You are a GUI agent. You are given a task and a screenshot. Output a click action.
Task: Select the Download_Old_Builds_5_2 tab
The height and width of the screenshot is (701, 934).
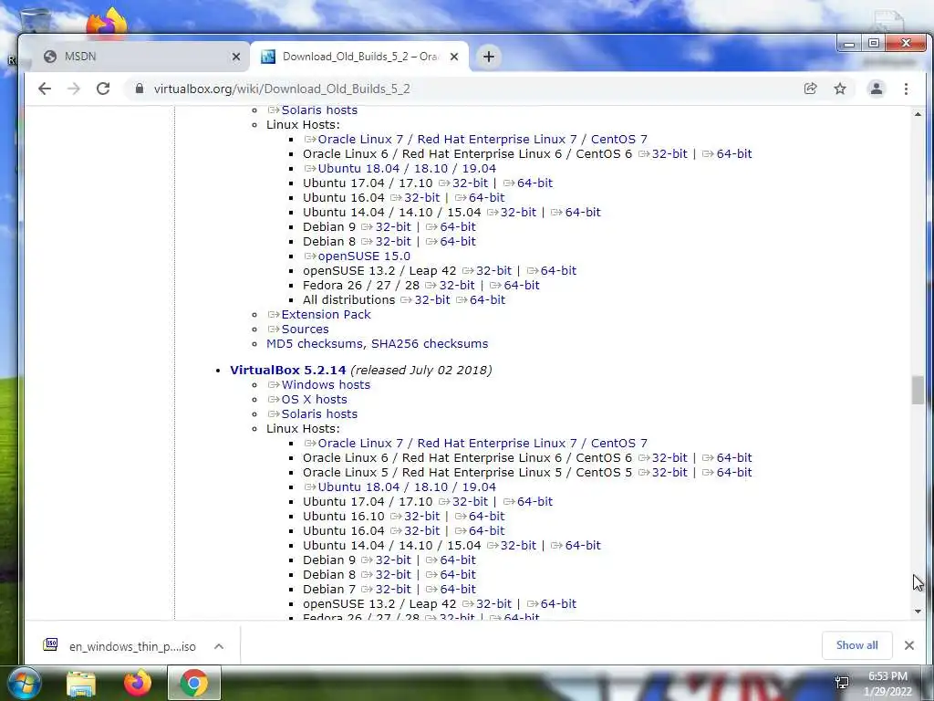pyautogui.click(x=359, y=57)
